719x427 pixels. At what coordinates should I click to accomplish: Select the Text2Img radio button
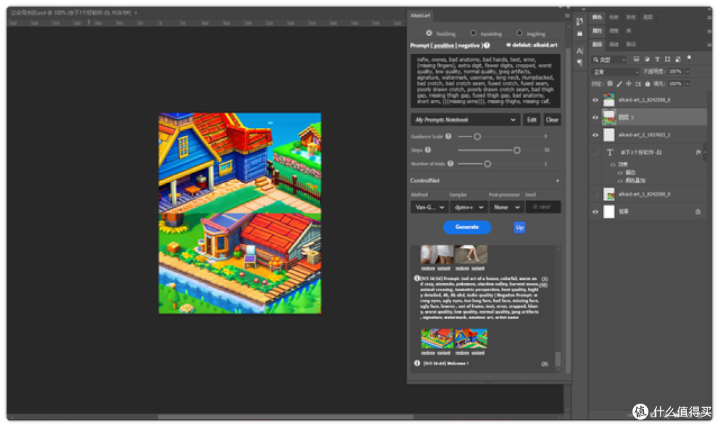(x=429, y=33)
